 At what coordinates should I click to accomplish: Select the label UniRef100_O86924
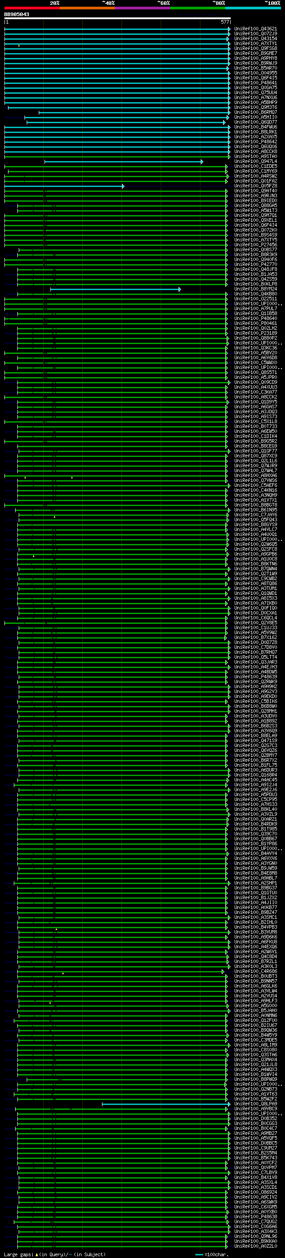pos(255,1192)
